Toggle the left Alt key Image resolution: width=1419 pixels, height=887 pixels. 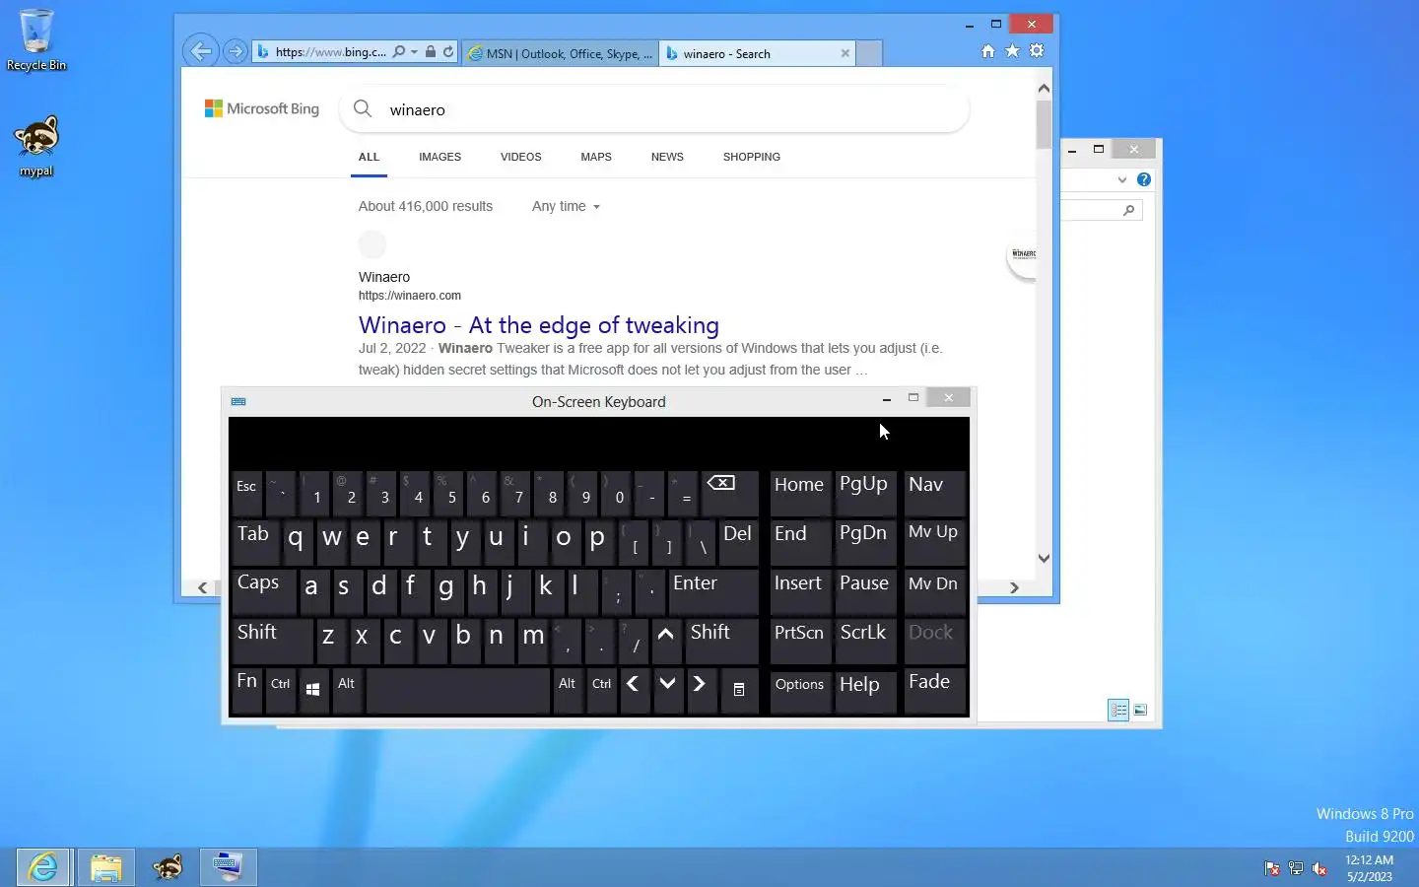(347, 689)
